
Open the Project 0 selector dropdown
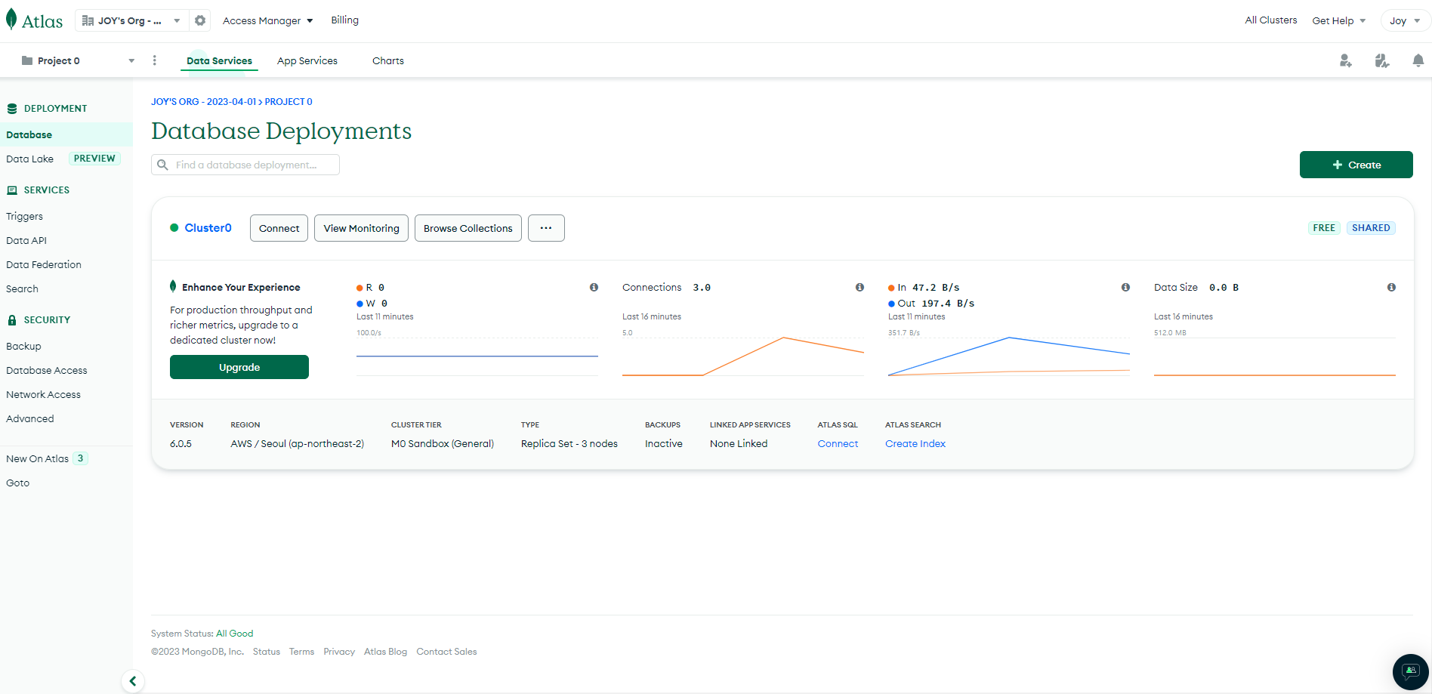78,60
